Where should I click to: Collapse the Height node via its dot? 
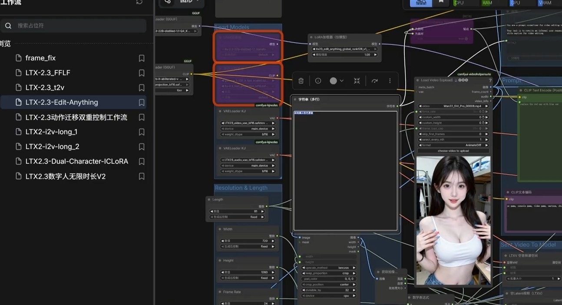[x=220, y=260]
